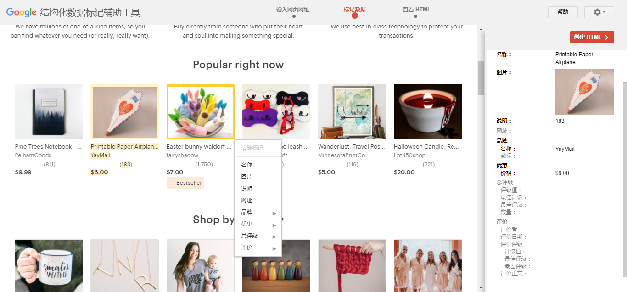Go to the 查看 HTML step

[416, 10]
